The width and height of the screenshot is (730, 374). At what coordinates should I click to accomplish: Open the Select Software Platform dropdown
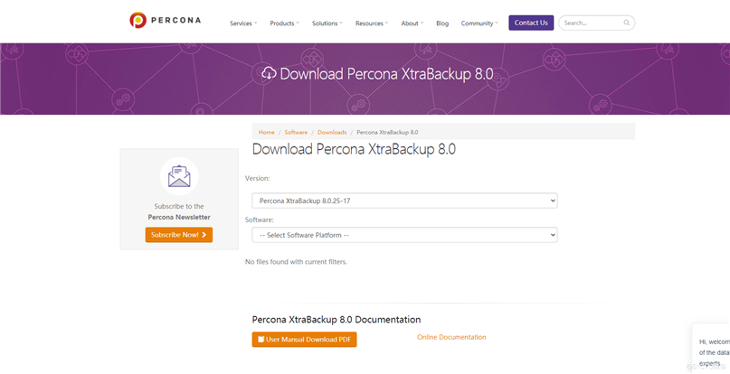point(404,235)
